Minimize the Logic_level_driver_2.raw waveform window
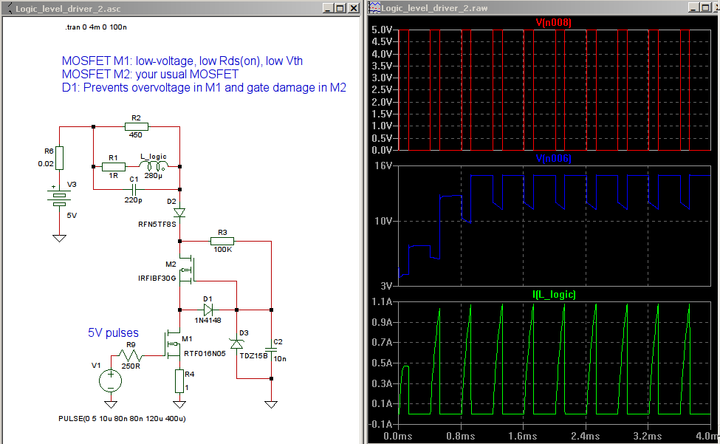The width and height of the screenshot is (720, 444). (694, 8)
